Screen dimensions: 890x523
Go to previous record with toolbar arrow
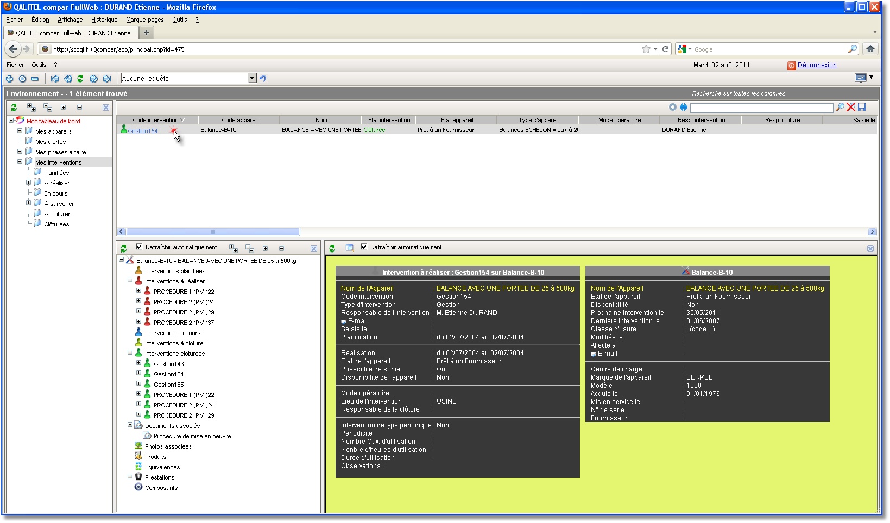pyautogui.click(x=68, y=79)
